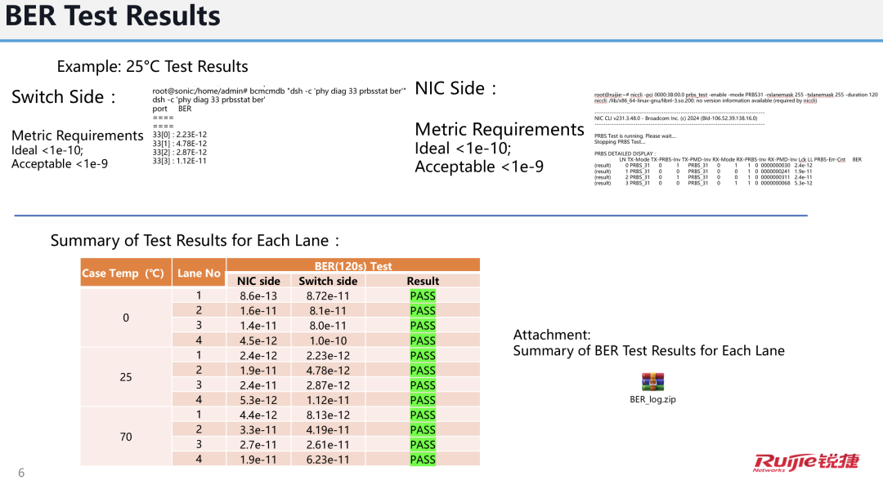
Task: Select the "NIC side" column header
Action: coord(258,281)
